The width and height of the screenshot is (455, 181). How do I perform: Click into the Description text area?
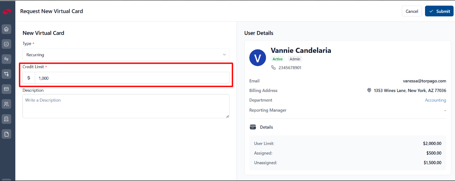[126, 106]
